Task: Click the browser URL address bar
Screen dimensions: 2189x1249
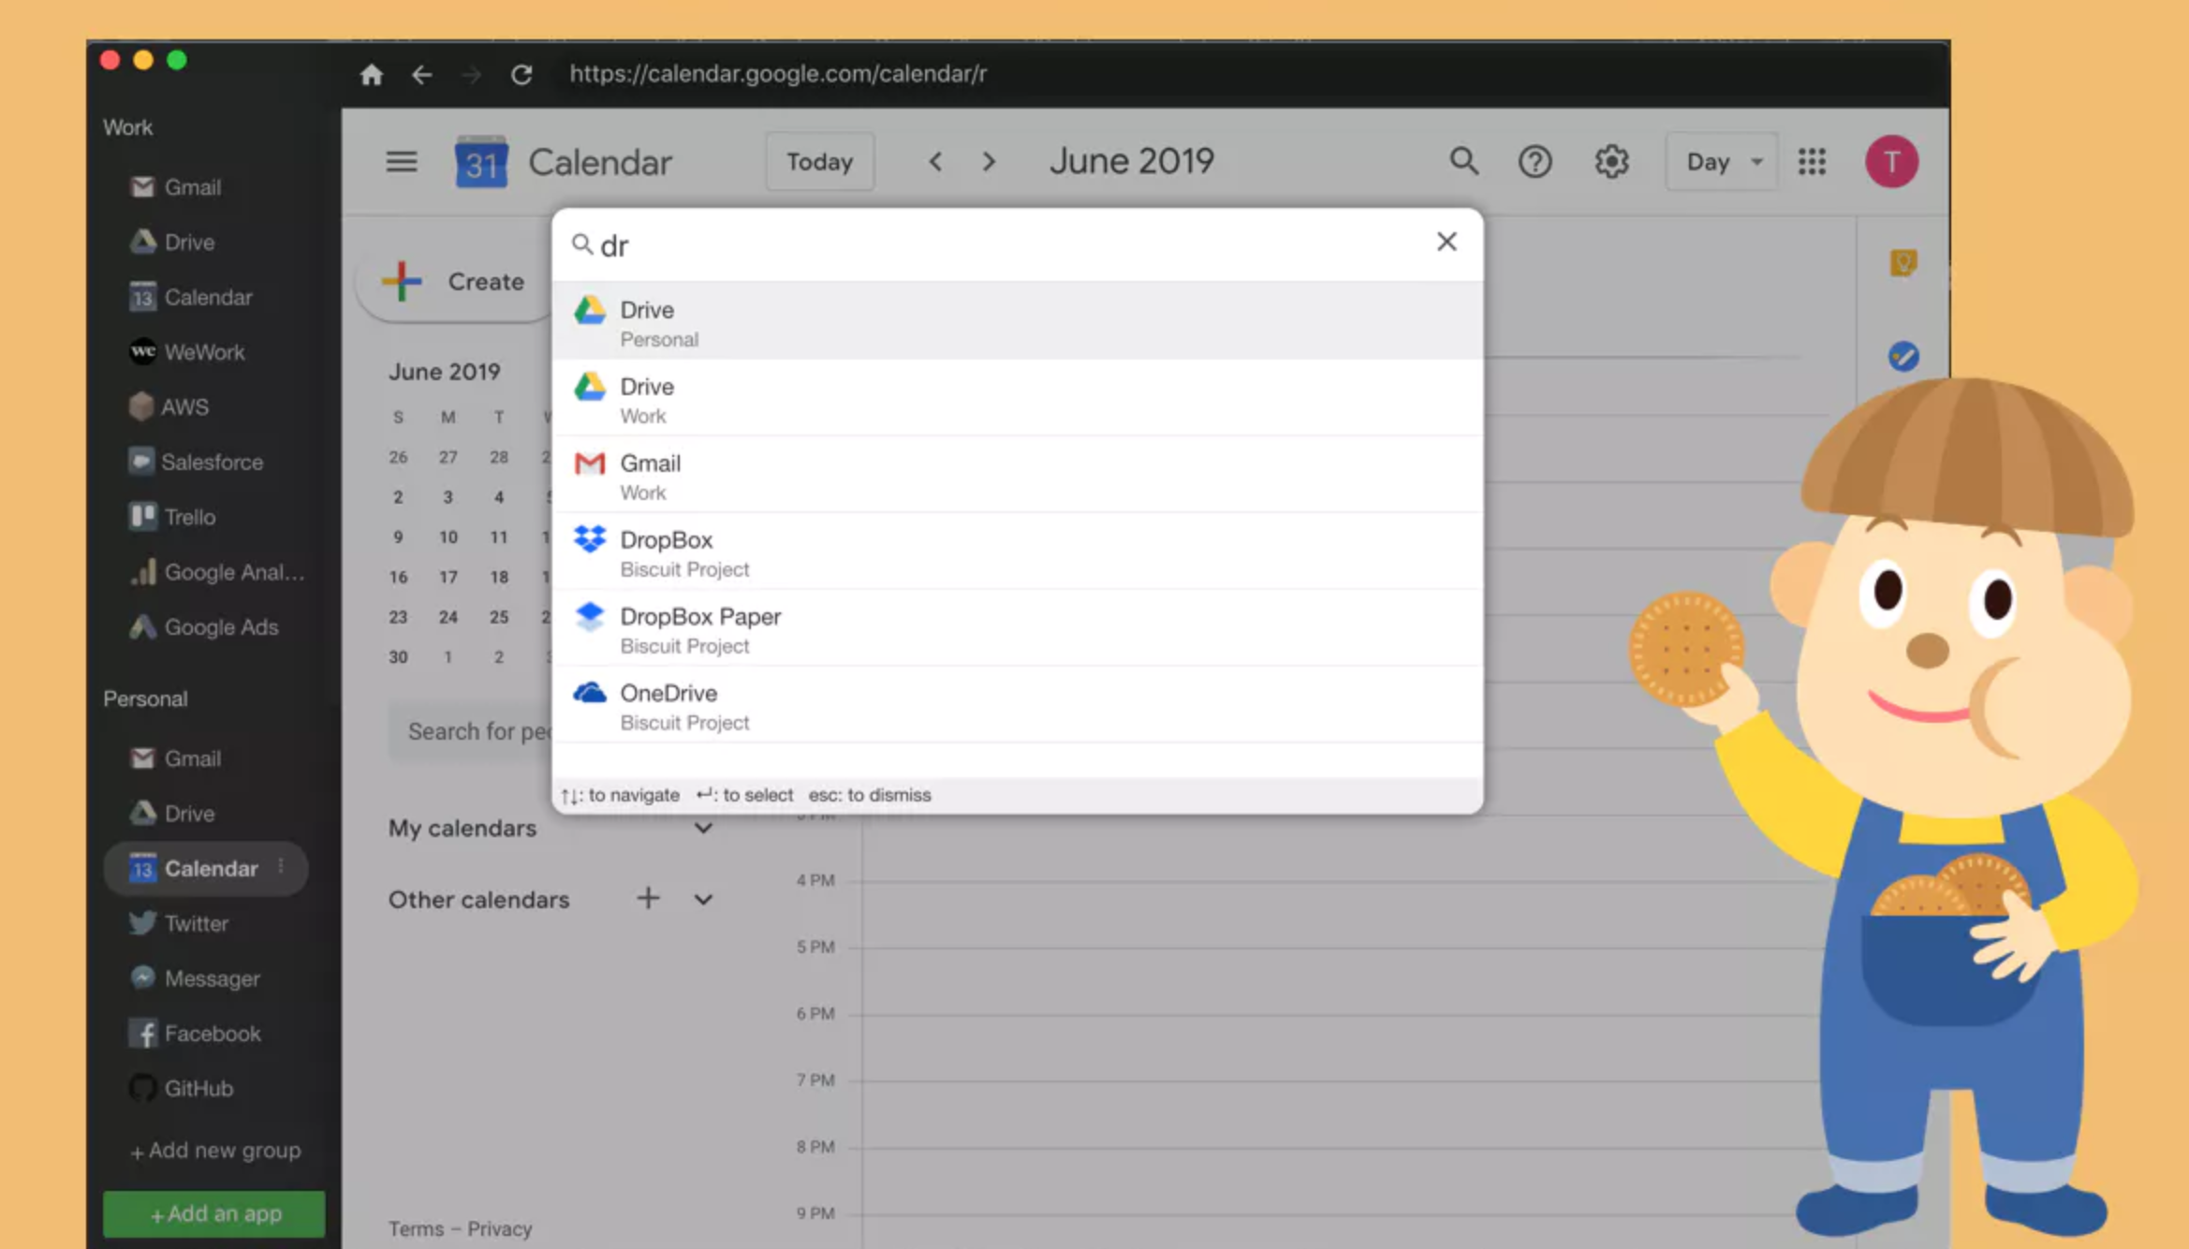Action: tap(778, 74)
